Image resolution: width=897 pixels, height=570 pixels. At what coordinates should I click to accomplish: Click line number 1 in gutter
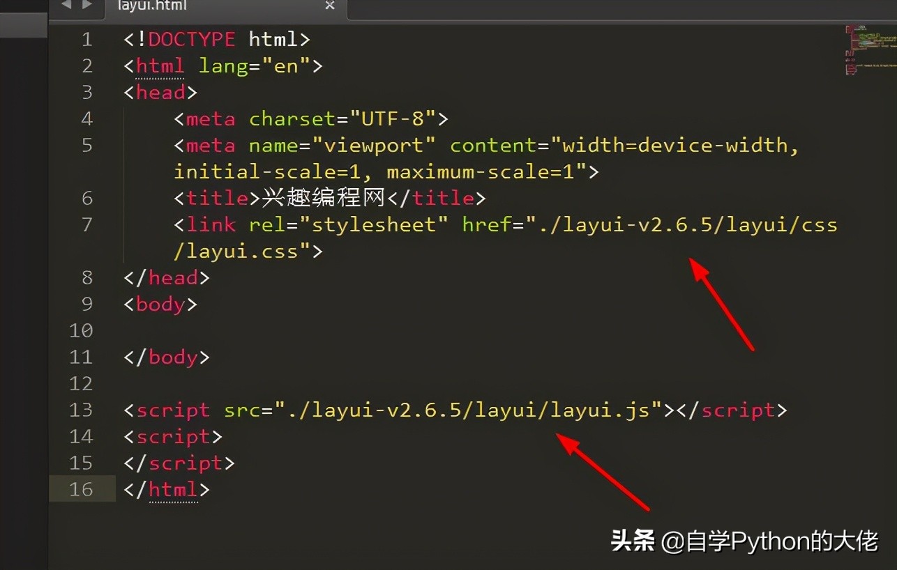click(86, 39)
